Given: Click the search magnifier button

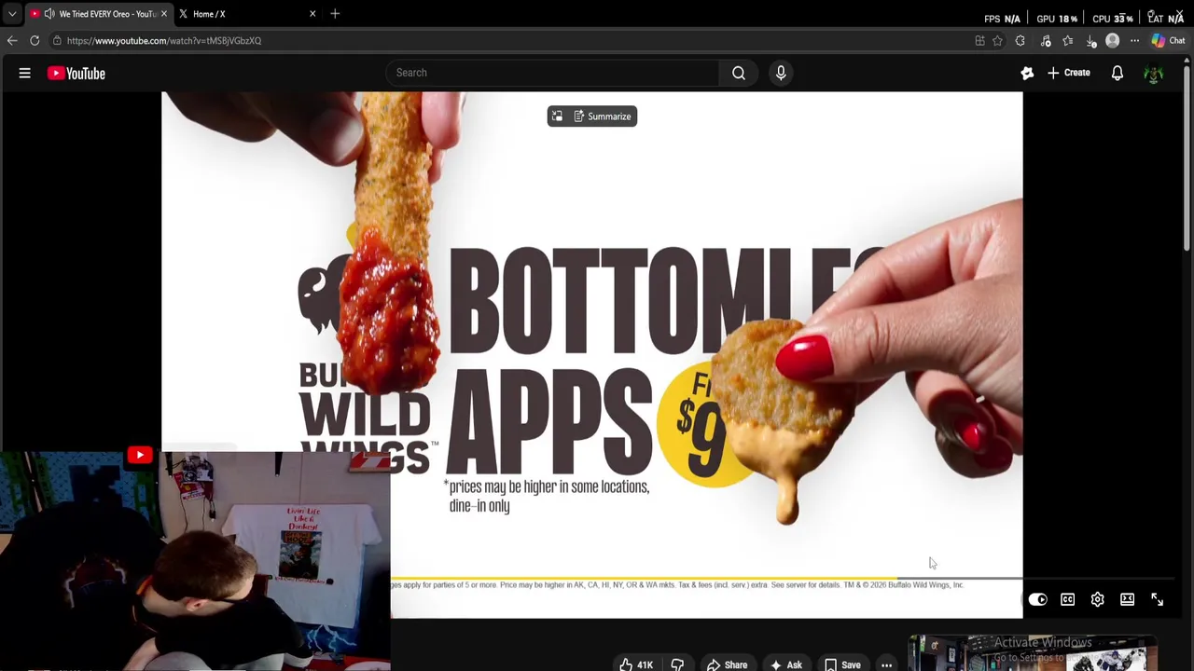Looking at the screenshot, I should point(739,73).
